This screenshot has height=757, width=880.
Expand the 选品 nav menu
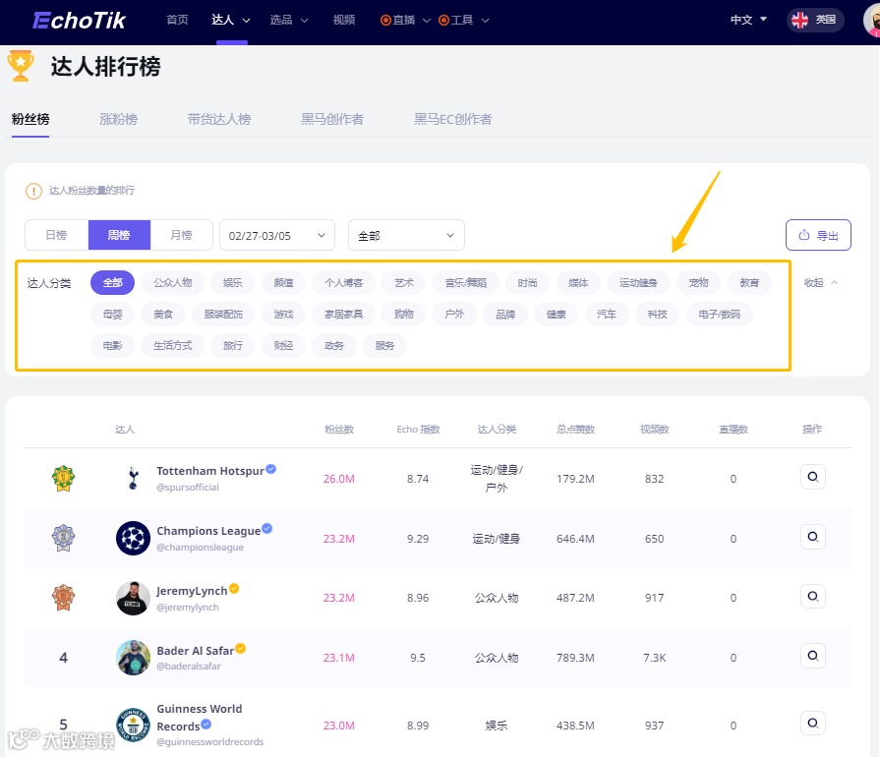click(289, 21)
